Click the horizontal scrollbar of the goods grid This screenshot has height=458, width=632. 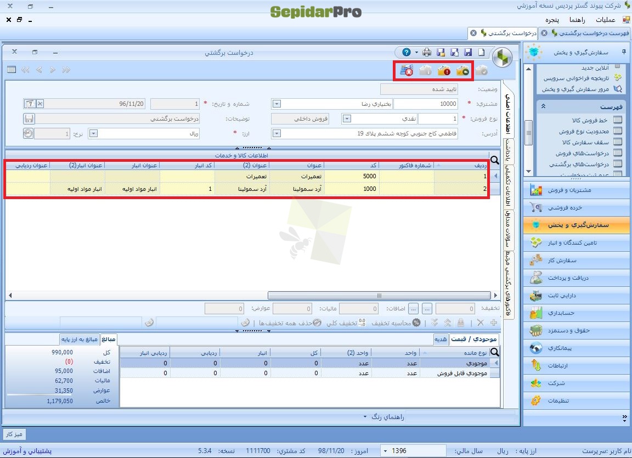tap(379, 295)
